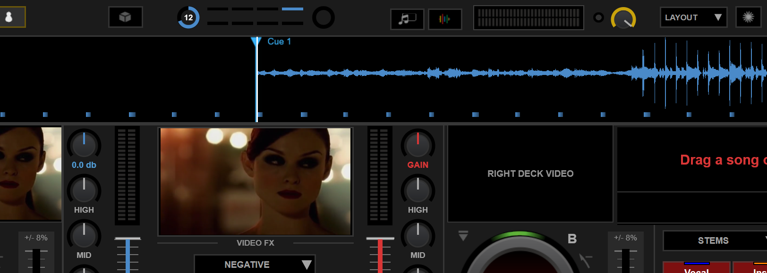Open the LAYOUT dropdown
The height and width of the screenshot is (273, 767).
pos(693,17)
